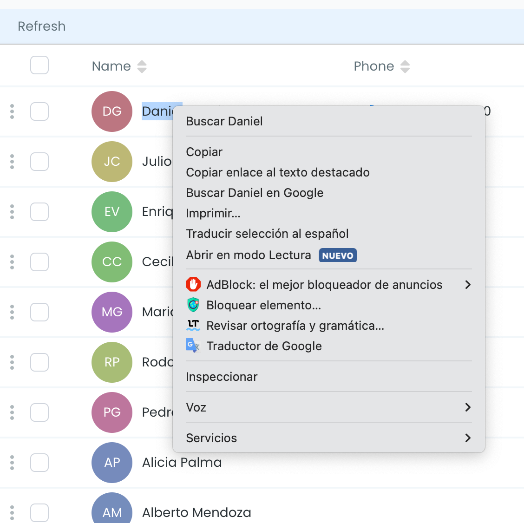The image size is (524, 523).
Task: Select the checkbox in Alicia Palma's row
Action: click(39, 463)
